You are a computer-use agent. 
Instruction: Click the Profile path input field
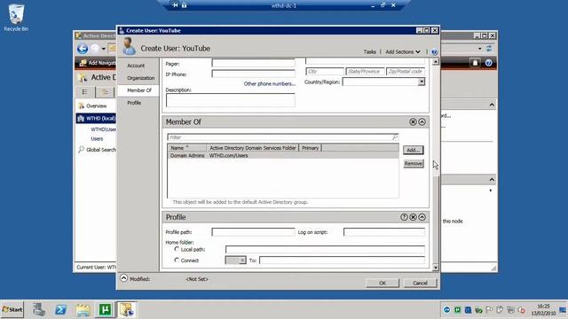pos(253,232)
